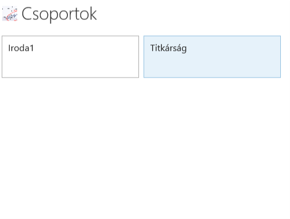This screenshot has width=290, height=219.
Task: Click the site logo beside Csoportok
Action: point(10,14)
